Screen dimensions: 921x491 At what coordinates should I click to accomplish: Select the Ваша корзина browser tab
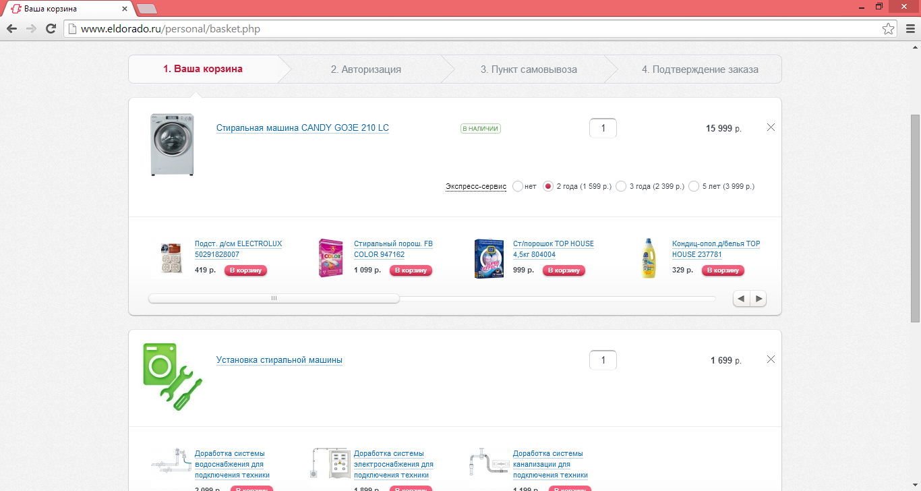pyautogui.click(x=67, y=9)
